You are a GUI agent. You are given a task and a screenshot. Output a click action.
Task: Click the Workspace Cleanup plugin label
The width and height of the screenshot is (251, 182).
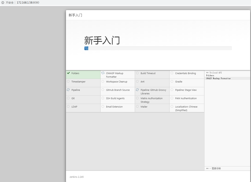pyautogui.click(x=117, y=82)
